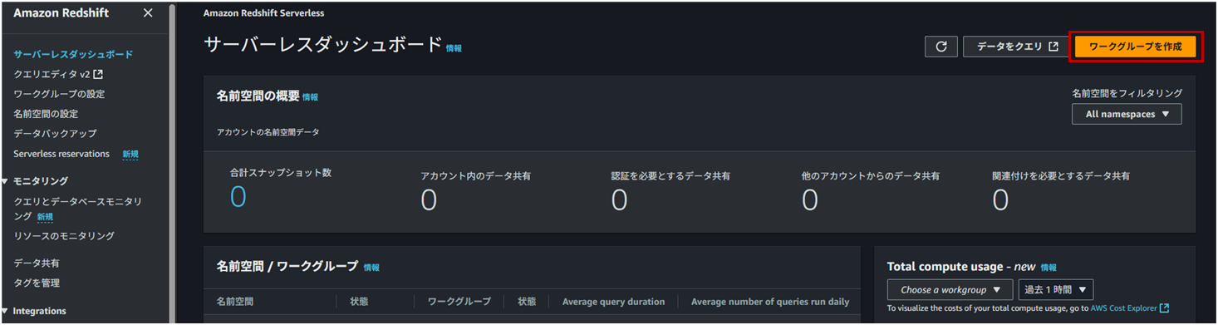Open クエリエディタ v2 in sidebar
The width and height of the screenshot is (1218, 325).
point(58,74)
